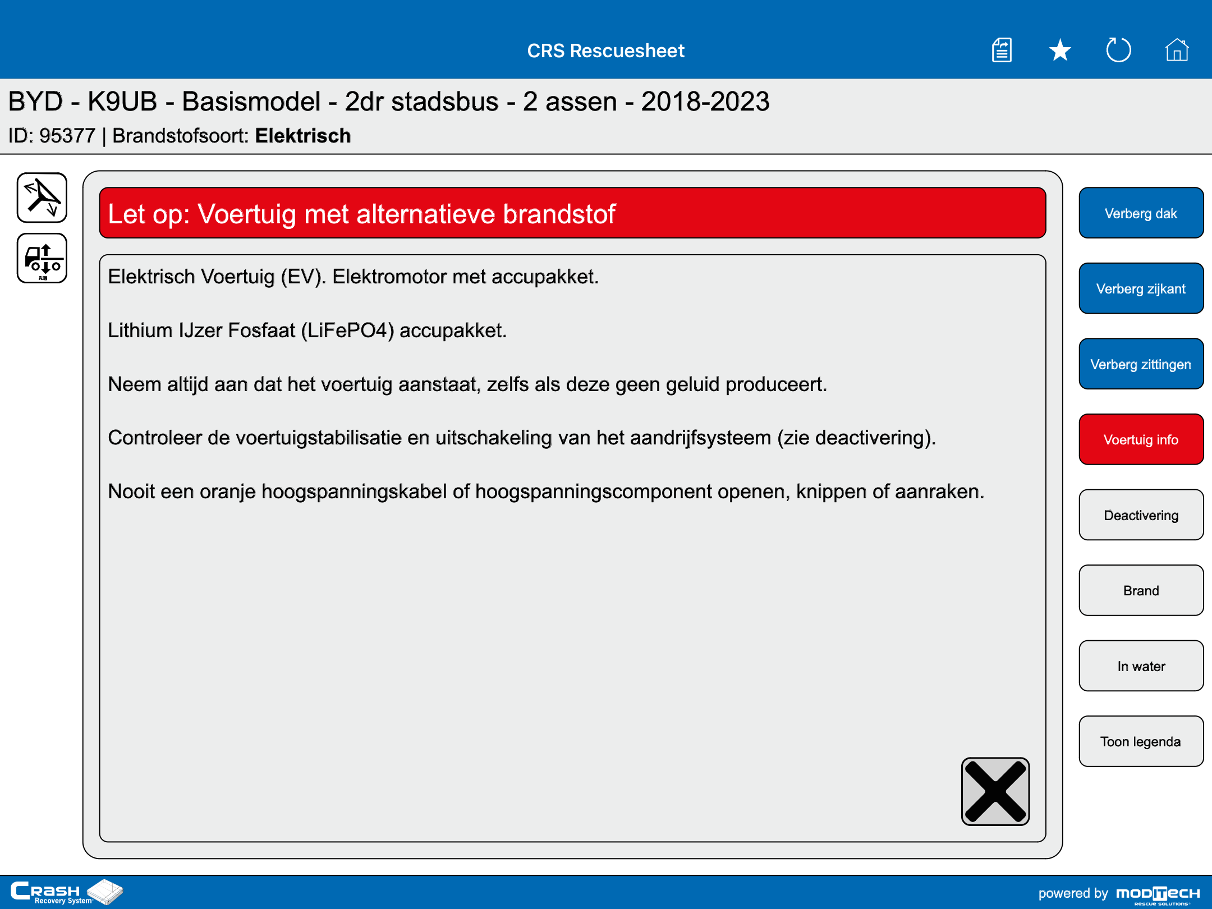The height and width of the screenshot is (909, 1212).
Task: Close the vehicle info panel with X
Action: point(995,792)
